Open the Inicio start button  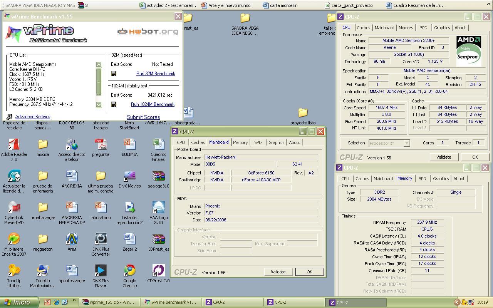pyautogui.click(x=19, y=302)
